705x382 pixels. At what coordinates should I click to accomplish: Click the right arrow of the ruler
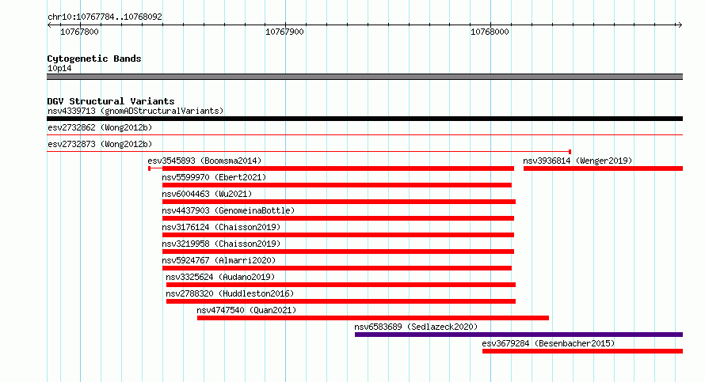tap(680, 25)
